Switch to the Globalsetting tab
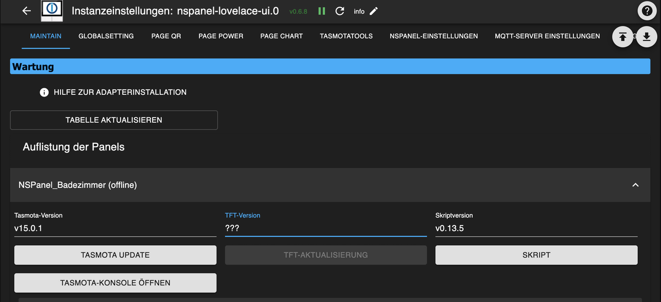The image size is (661, 302). [106, 36]
